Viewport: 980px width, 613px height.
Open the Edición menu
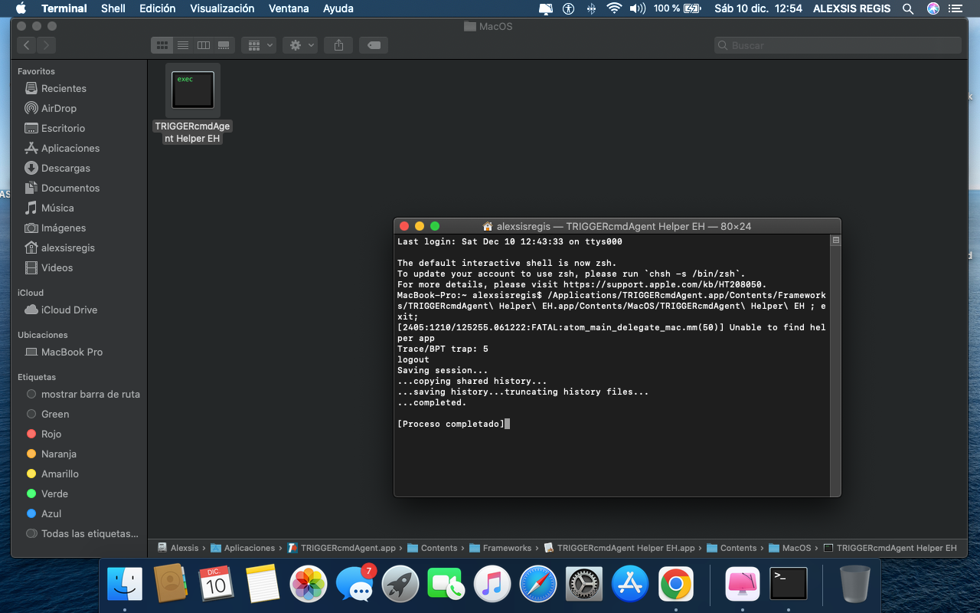[158, 8]
